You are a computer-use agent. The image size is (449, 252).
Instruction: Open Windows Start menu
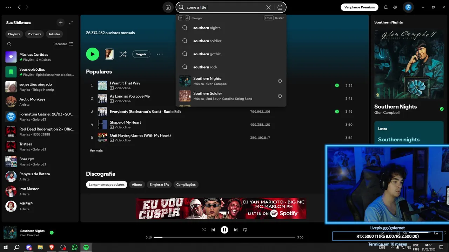coord(6,247)
